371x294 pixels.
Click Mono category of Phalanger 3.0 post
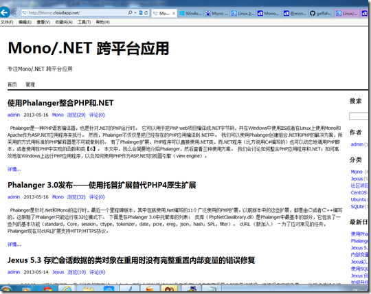tap(58, 197)
